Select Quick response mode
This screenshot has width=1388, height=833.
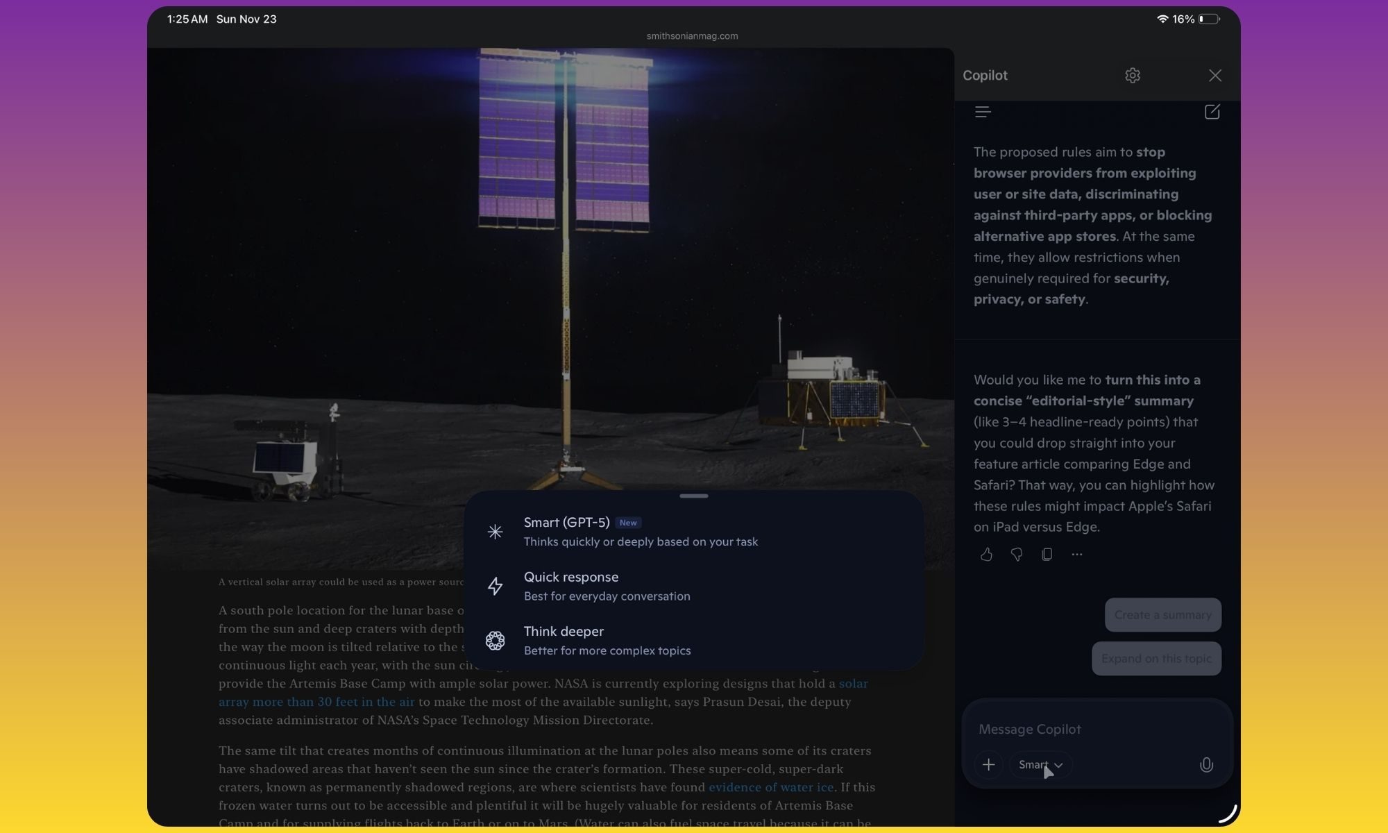click(x=694, y=586)
